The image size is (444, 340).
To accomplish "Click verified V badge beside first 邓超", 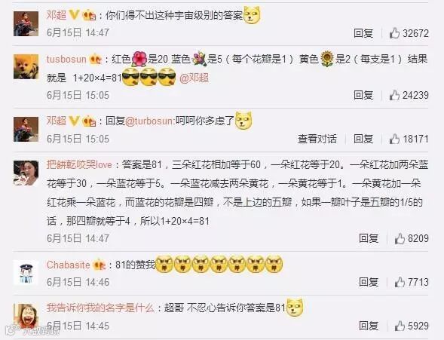I will click(x=74, y=14).
